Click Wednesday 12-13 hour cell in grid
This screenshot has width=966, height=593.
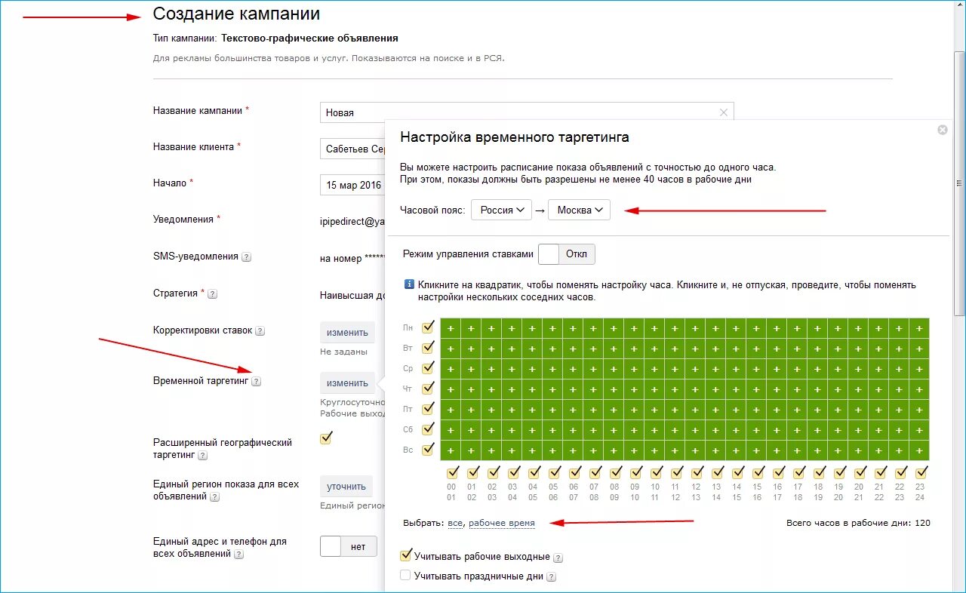695,369
